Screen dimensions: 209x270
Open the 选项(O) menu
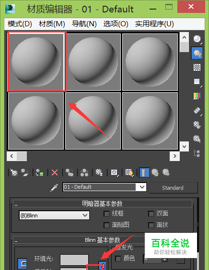(x=116, y=24)
